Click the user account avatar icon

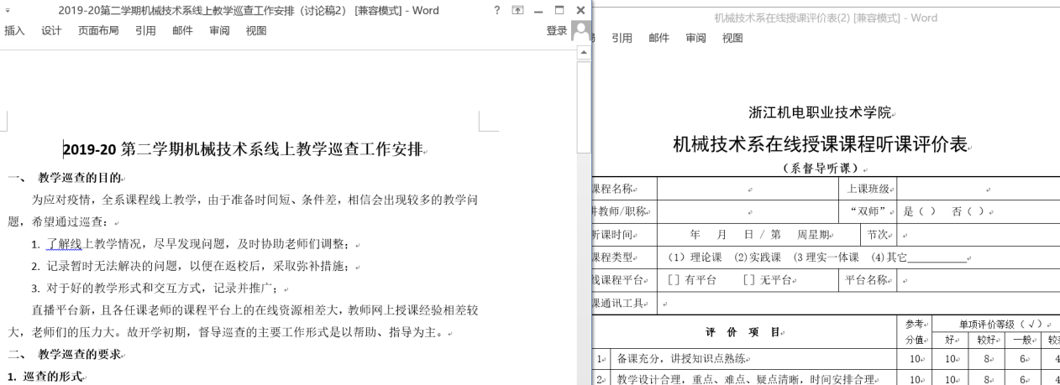[580, 31]
